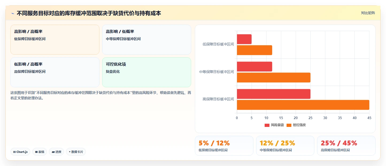
Task: Select the 高影响 / 高概率 matrix card
Action: (55, 40)
